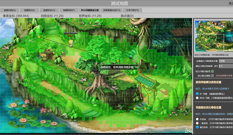
Task: Click the 测试地图 window title
Action: (119, 3)
